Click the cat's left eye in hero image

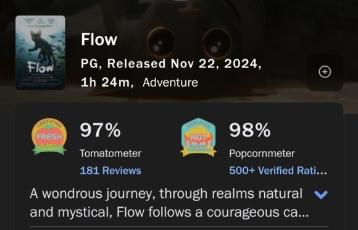click(x=160, y=43)
